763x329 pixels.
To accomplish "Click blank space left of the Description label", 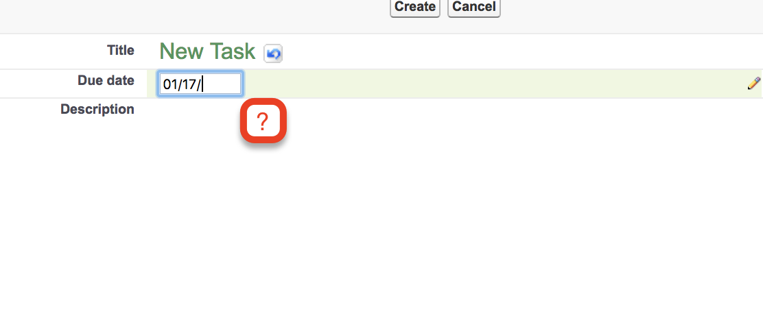I will point(27,110).
